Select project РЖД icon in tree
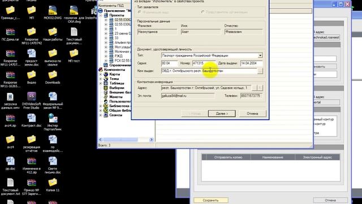 coord(111,56)
